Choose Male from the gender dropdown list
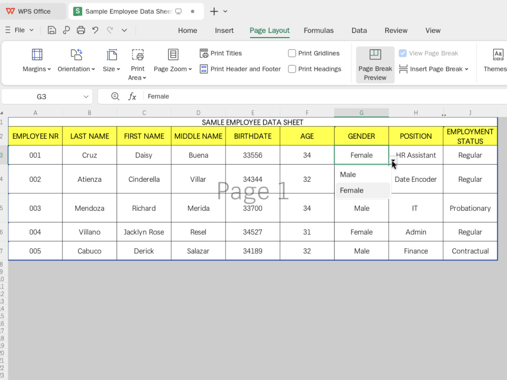 coord(363,174)
